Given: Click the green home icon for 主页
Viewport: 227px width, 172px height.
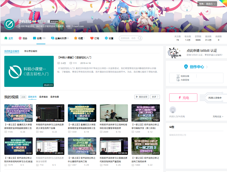Looking at the screenshot, I should (x=6, y=38).
